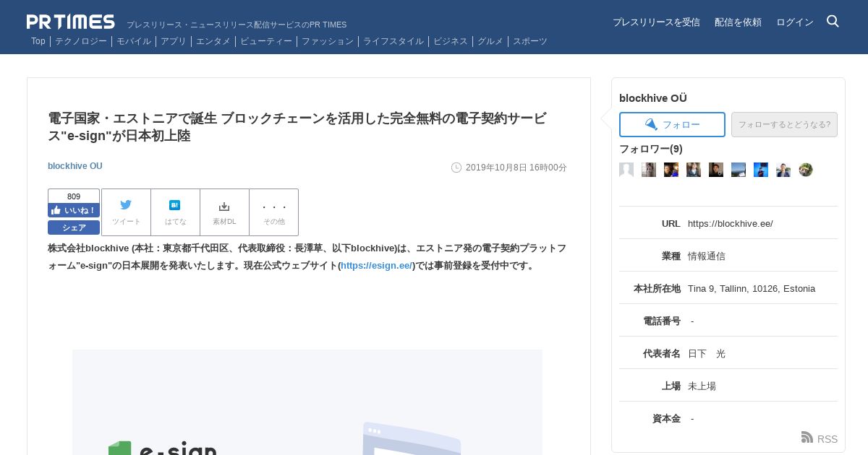Open the スポーツ category

tap(530, 41)
